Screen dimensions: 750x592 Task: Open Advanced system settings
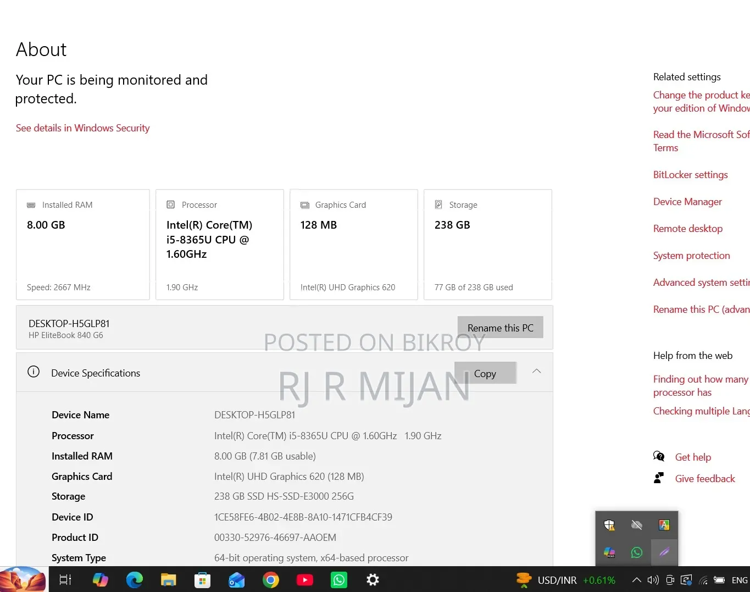click(702, 283)
